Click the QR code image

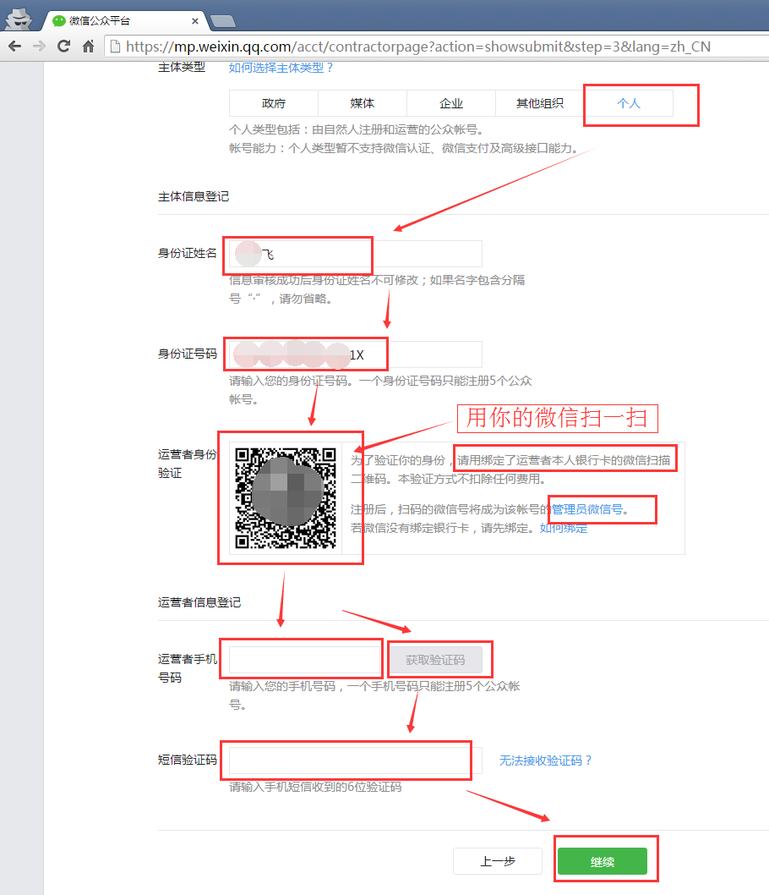(x=285, y=497)
